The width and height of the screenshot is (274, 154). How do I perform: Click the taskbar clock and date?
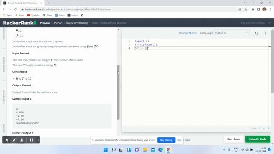coord(261,150)
